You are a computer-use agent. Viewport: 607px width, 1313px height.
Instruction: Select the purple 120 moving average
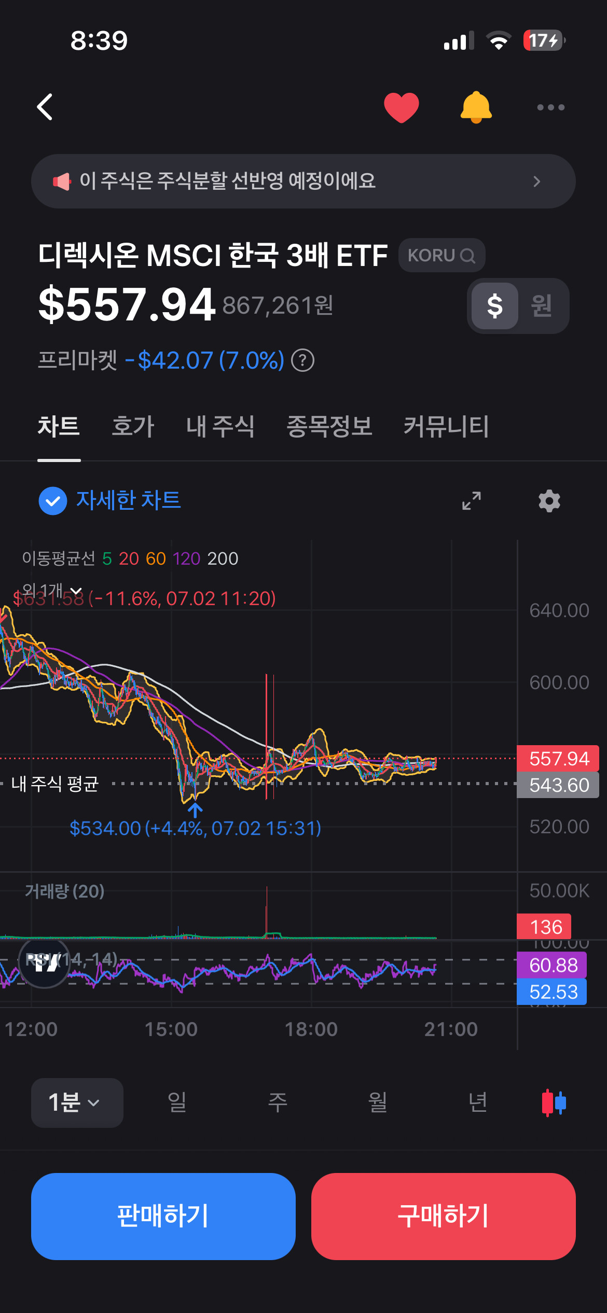187,558
